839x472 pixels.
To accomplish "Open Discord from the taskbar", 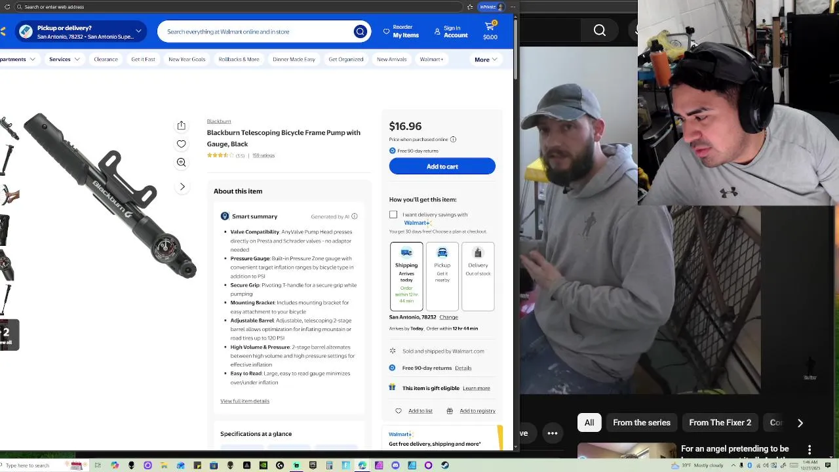I will coord(395,465).
